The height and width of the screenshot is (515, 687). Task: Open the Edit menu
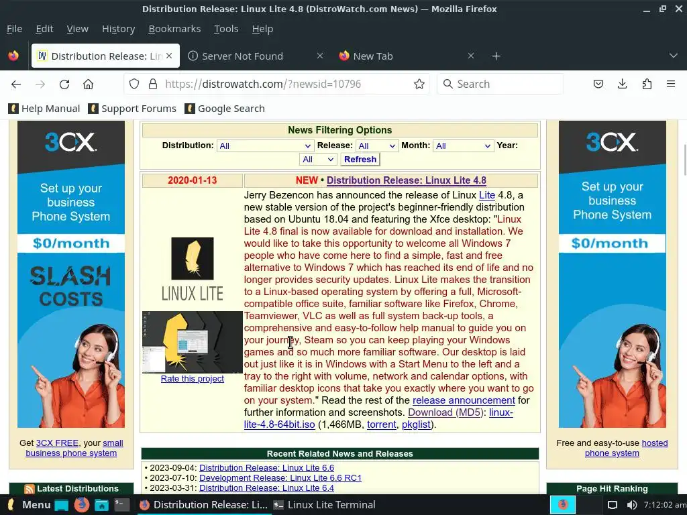point(45,29)
